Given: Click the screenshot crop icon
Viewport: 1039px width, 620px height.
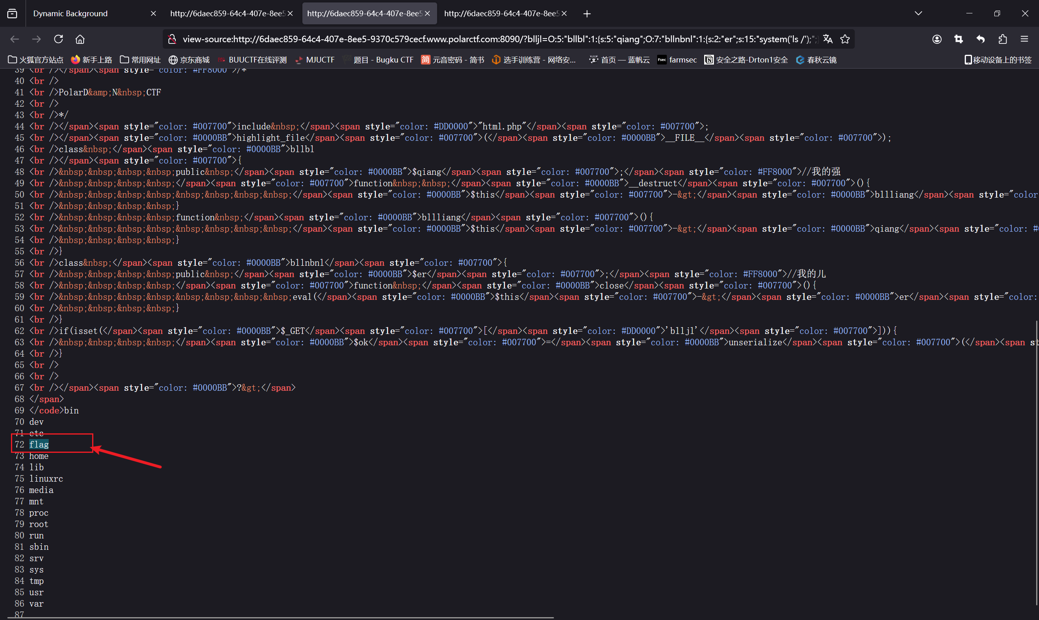Looking at the screenshot, I should coord(958,39).
